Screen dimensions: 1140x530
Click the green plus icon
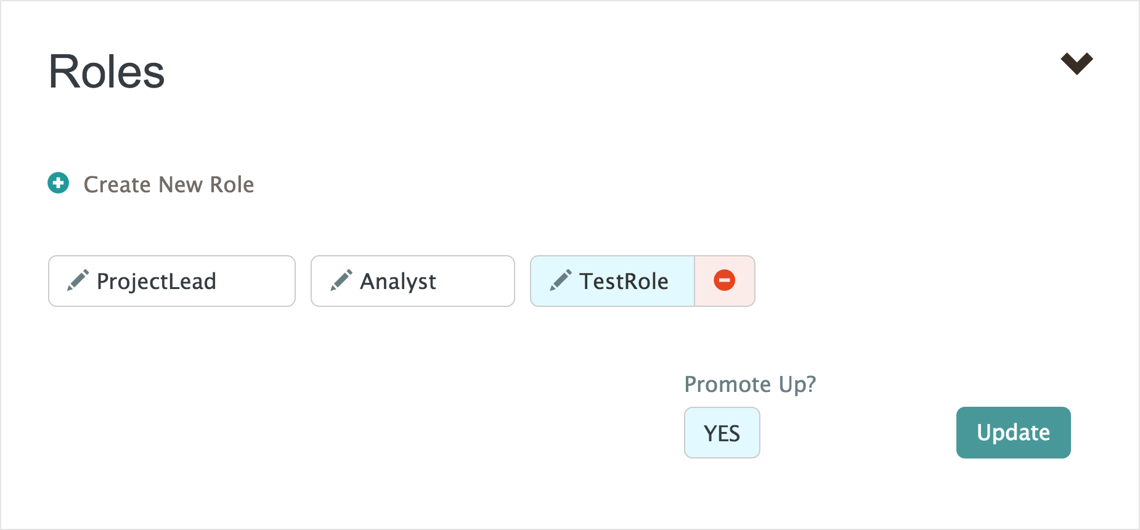(59, 183)
